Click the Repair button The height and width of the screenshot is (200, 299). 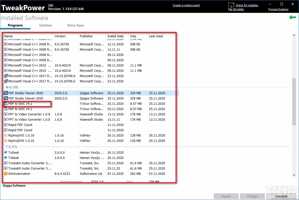(226, 196)
